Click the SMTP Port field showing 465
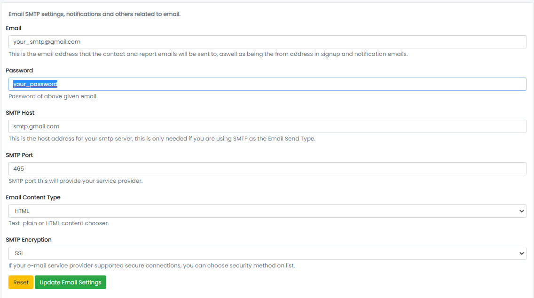Image resolution: width=534 pixels, height=298 pixels. tap(267, 169)
